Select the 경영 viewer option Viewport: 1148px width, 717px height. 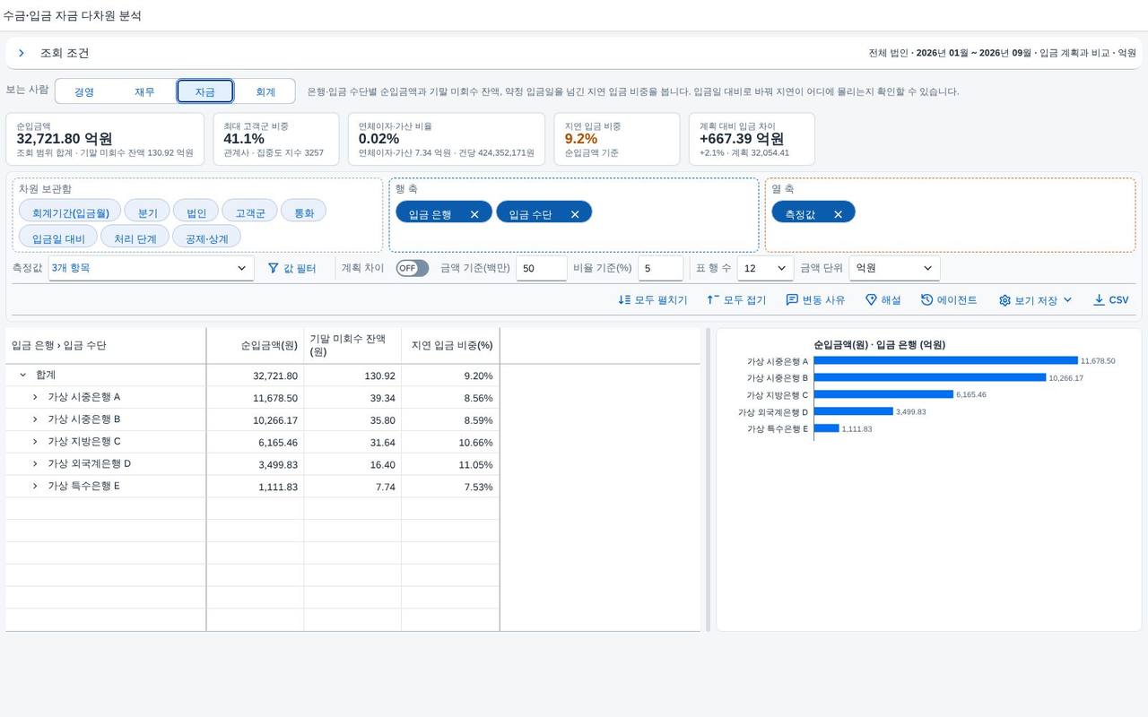tap(84, 91)
